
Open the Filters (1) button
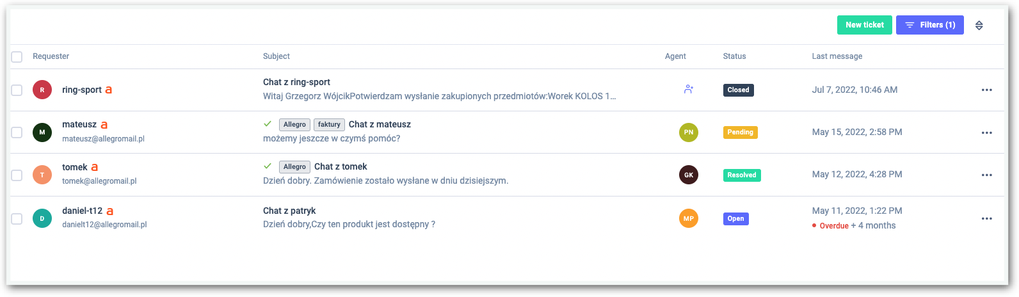(x=929, y=25)
